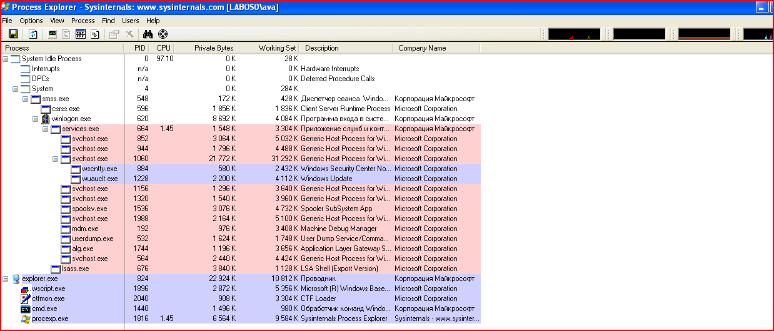The image size is (774, 331).
Task: Open the Find menu
Action: point(109,21)
